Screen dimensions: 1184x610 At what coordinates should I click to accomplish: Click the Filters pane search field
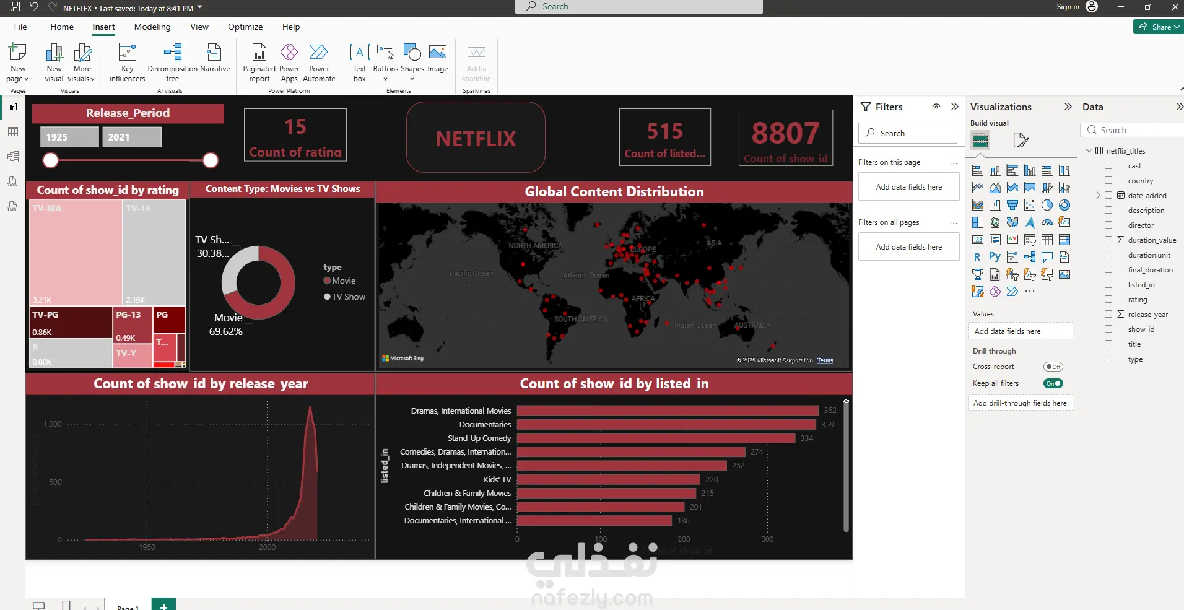[908, 133]
